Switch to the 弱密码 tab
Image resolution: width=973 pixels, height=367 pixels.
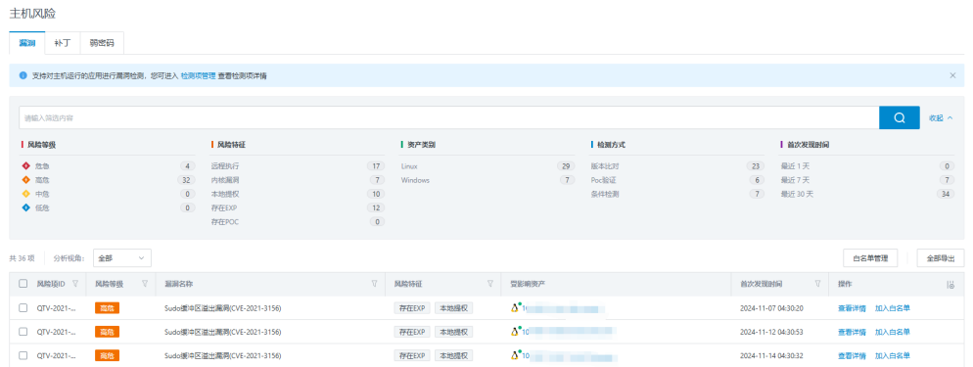[103, 43]
